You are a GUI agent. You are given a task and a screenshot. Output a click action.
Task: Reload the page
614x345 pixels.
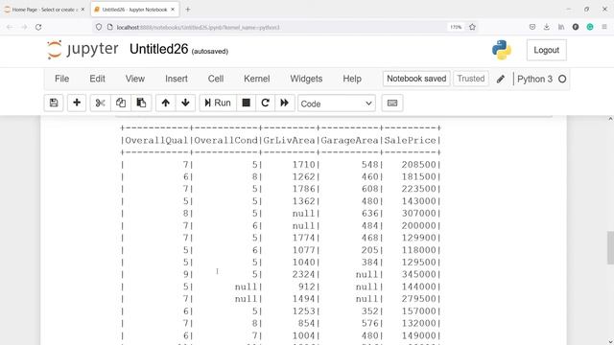(38, 27)
